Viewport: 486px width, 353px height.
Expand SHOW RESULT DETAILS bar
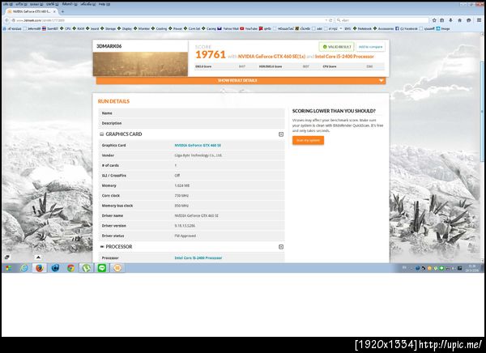point(241,81)
